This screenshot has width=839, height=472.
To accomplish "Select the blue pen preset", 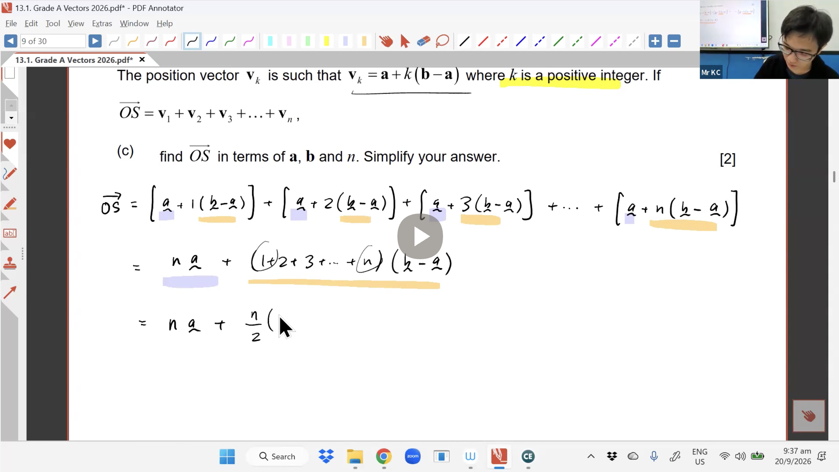I will click(211, 41).
